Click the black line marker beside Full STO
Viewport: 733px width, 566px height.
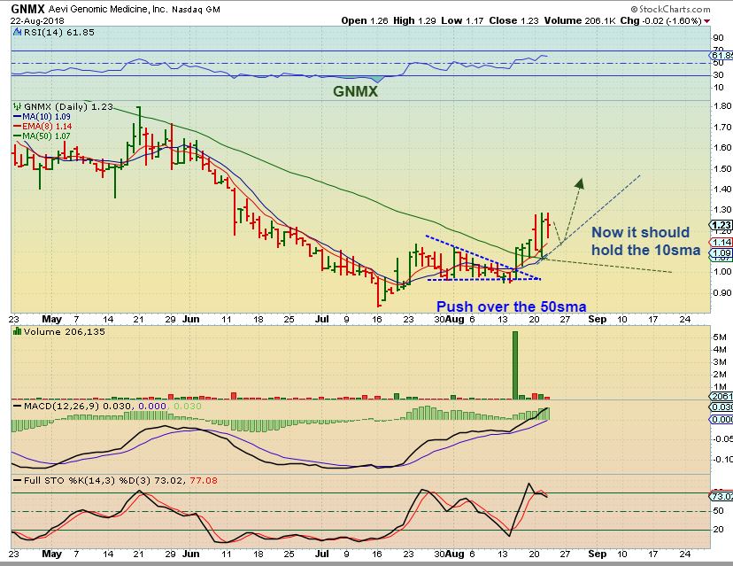pyautogui.click(x=18, y=480)
